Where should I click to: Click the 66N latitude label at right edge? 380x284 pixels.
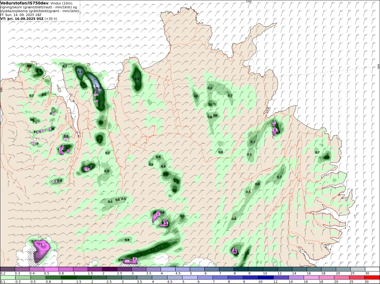point(379,66)
